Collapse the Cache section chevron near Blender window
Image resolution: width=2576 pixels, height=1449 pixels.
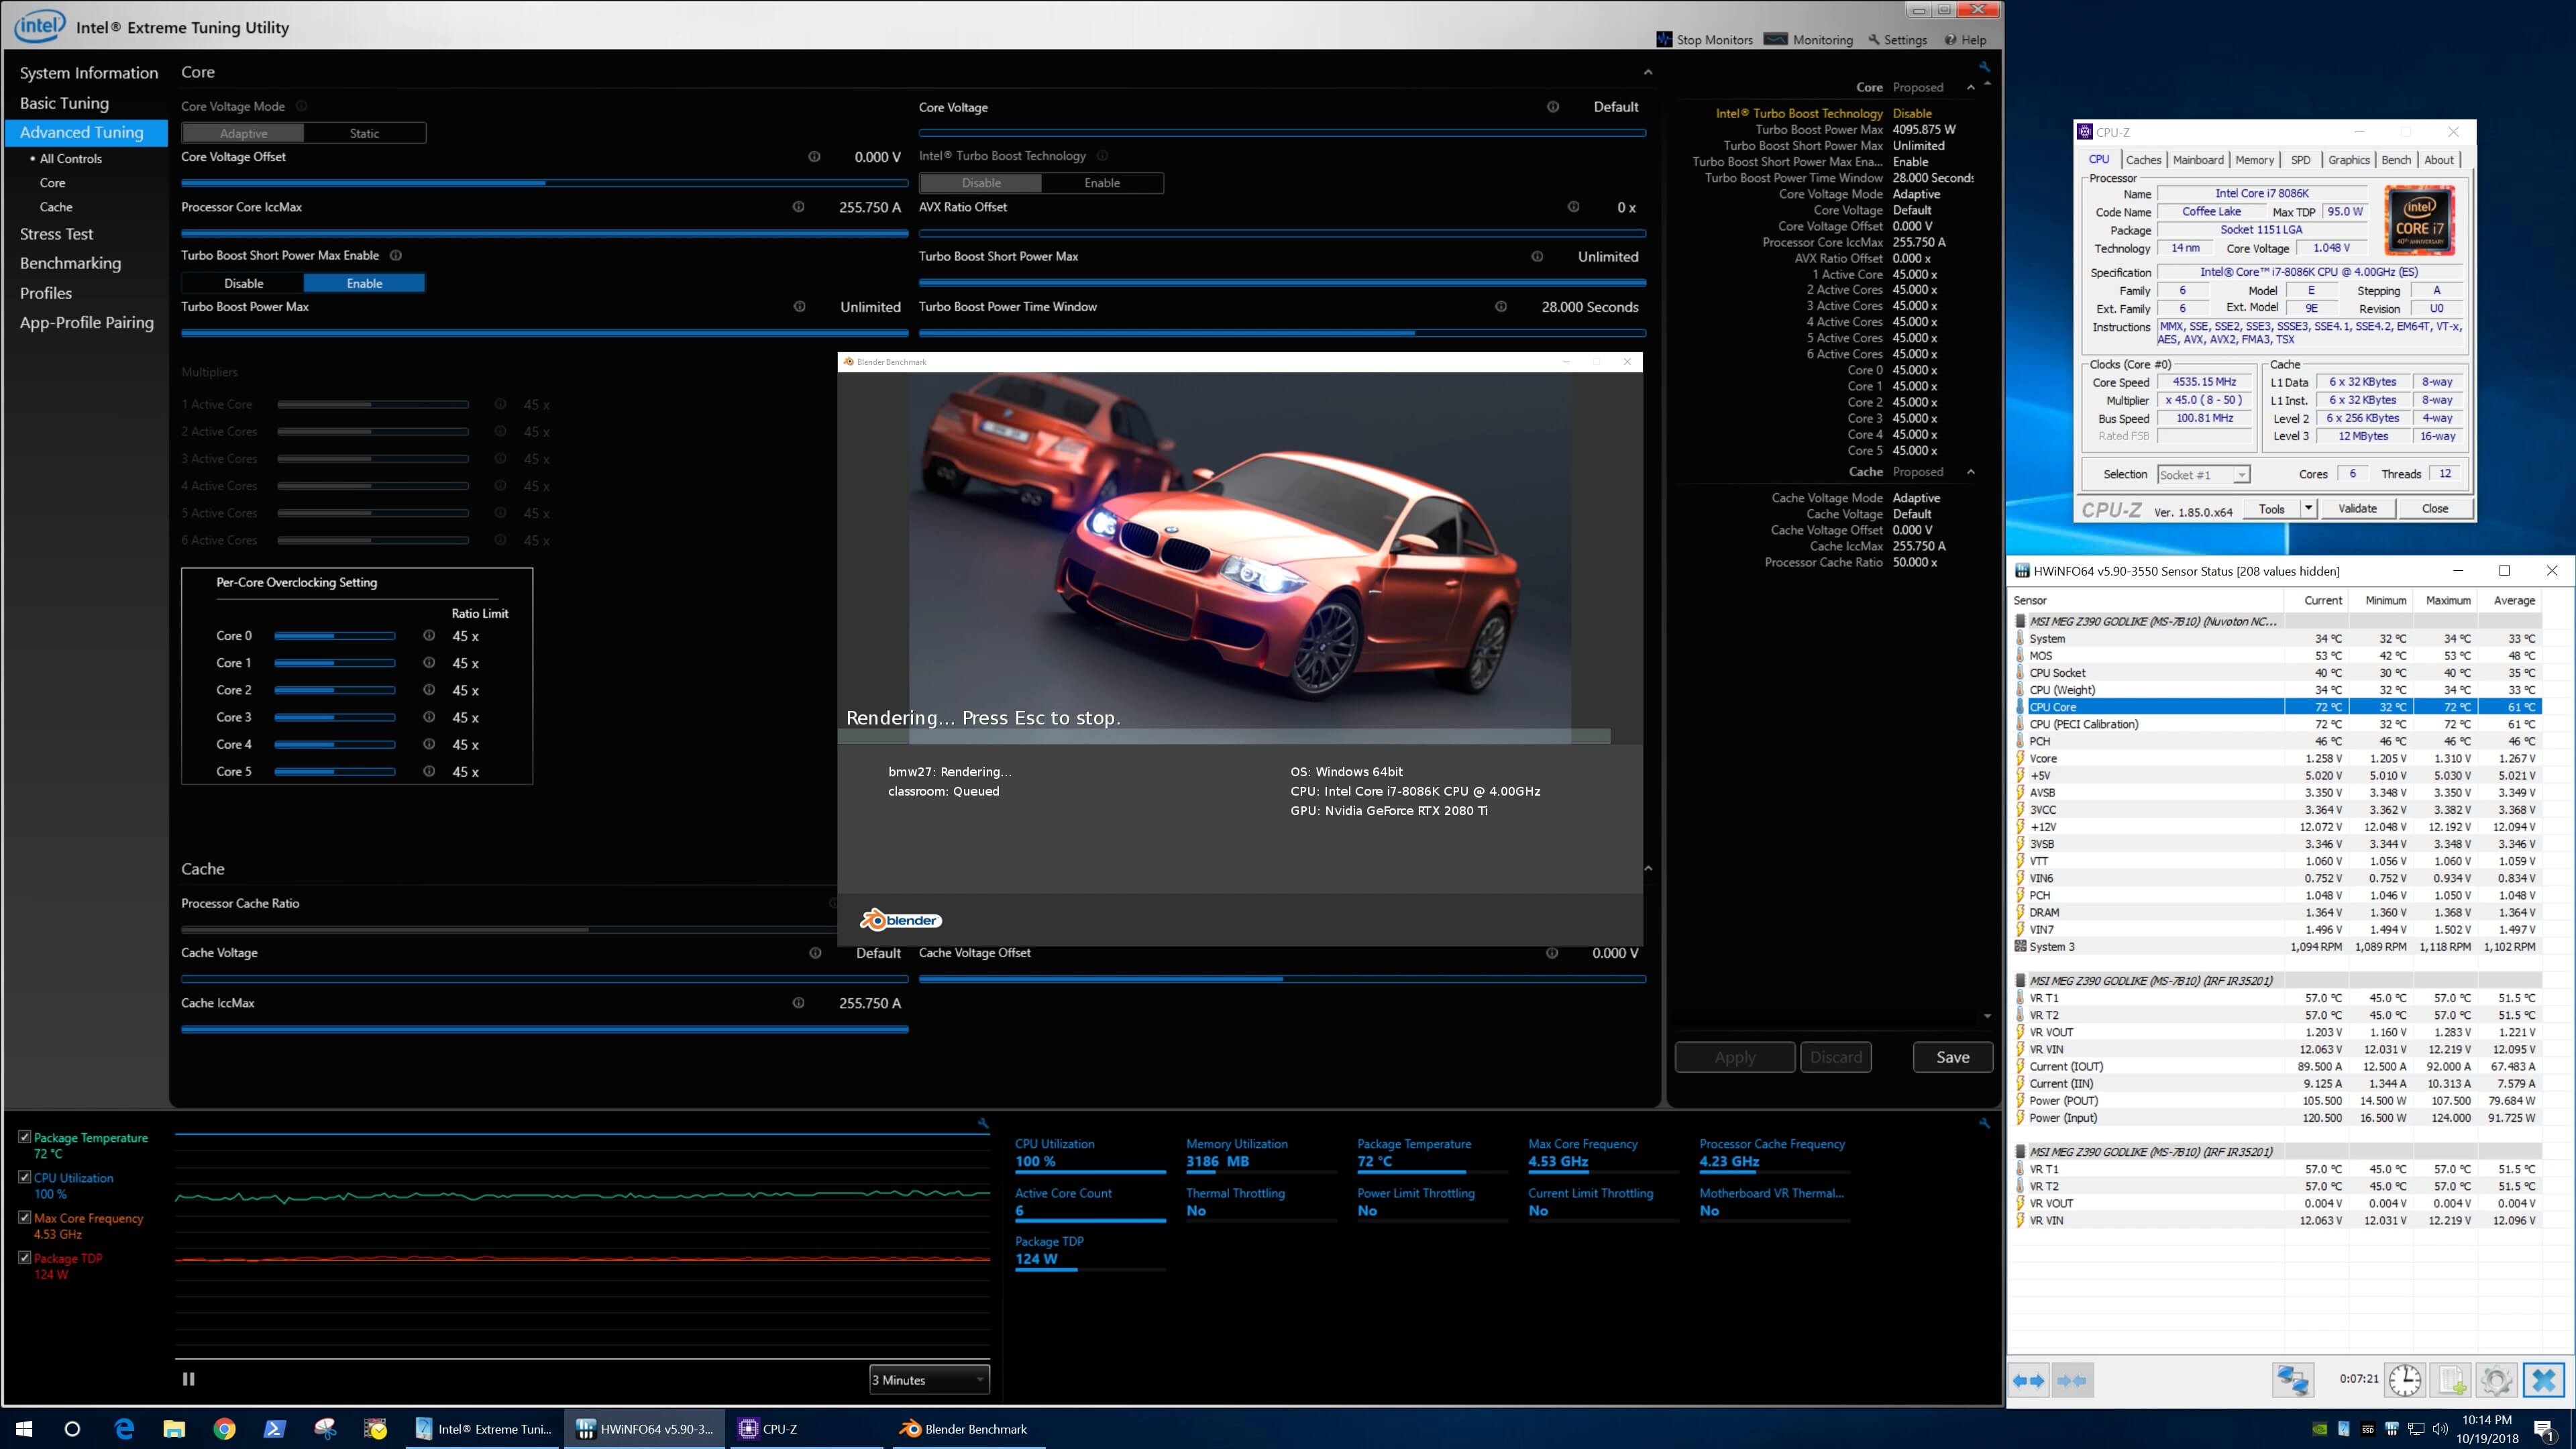click(x=1648, y=868)
